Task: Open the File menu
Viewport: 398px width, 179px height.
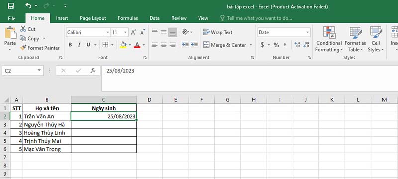Action: [x=11, y=18]
